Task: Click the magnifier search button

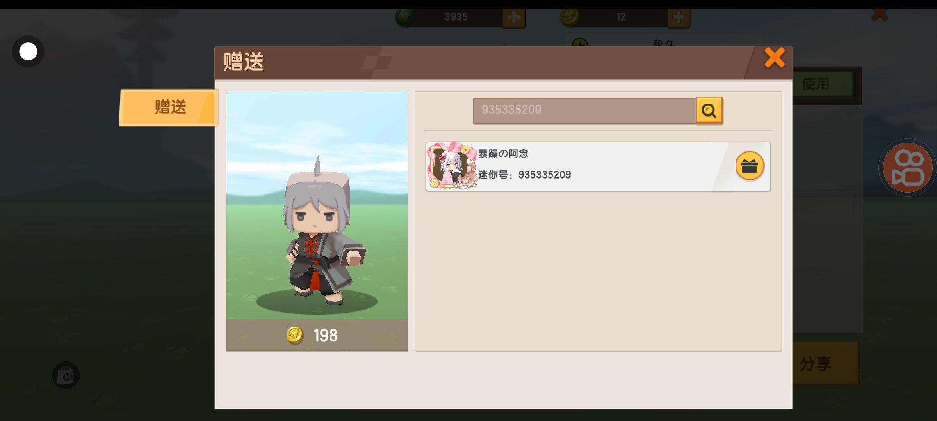Action: (709, 111)
